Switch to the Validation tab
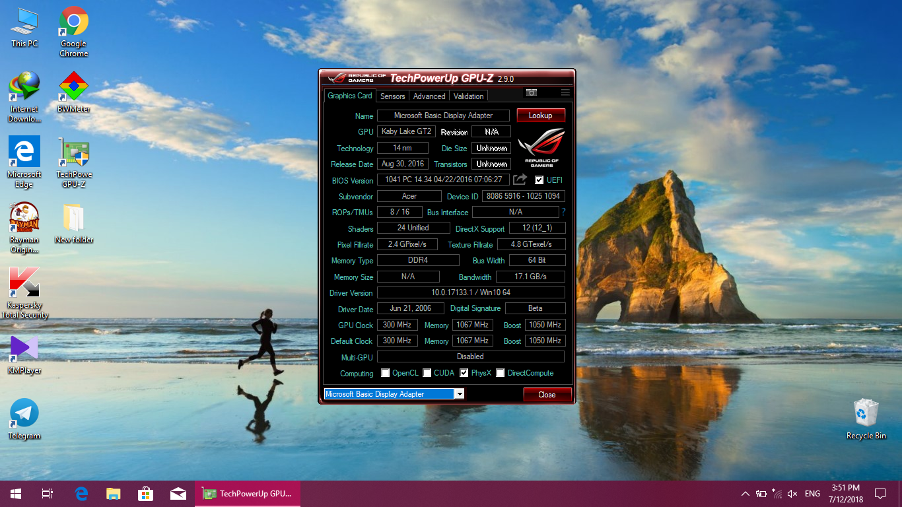 [469, 96]
